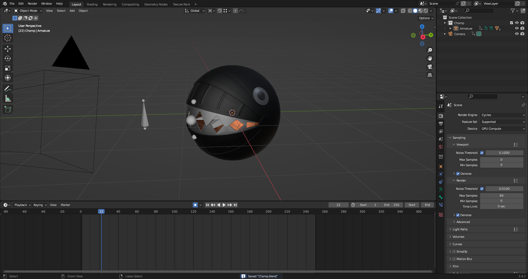Jump to the timeline start frame
The height and width of the screenshot is (279, 528).
tap(208, 205)
